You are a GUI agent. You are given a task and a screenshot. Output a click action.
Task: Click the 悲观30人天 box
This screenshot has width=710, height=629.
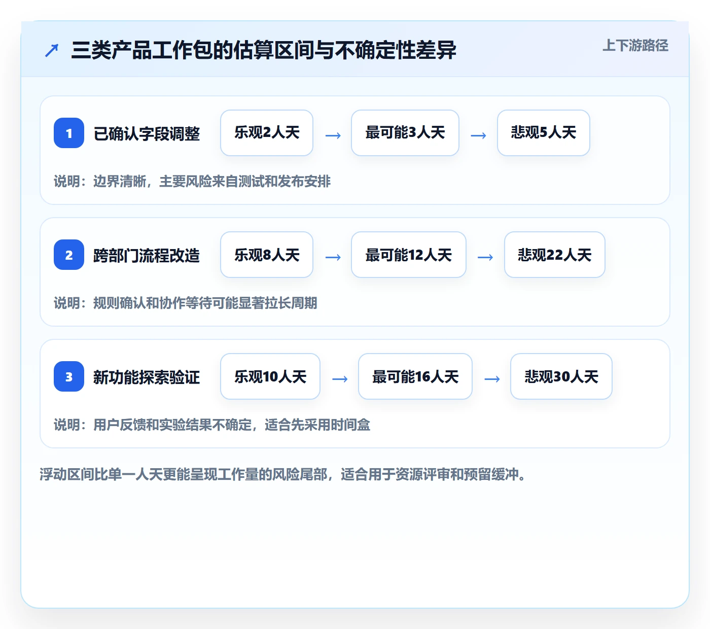[561, 376]
